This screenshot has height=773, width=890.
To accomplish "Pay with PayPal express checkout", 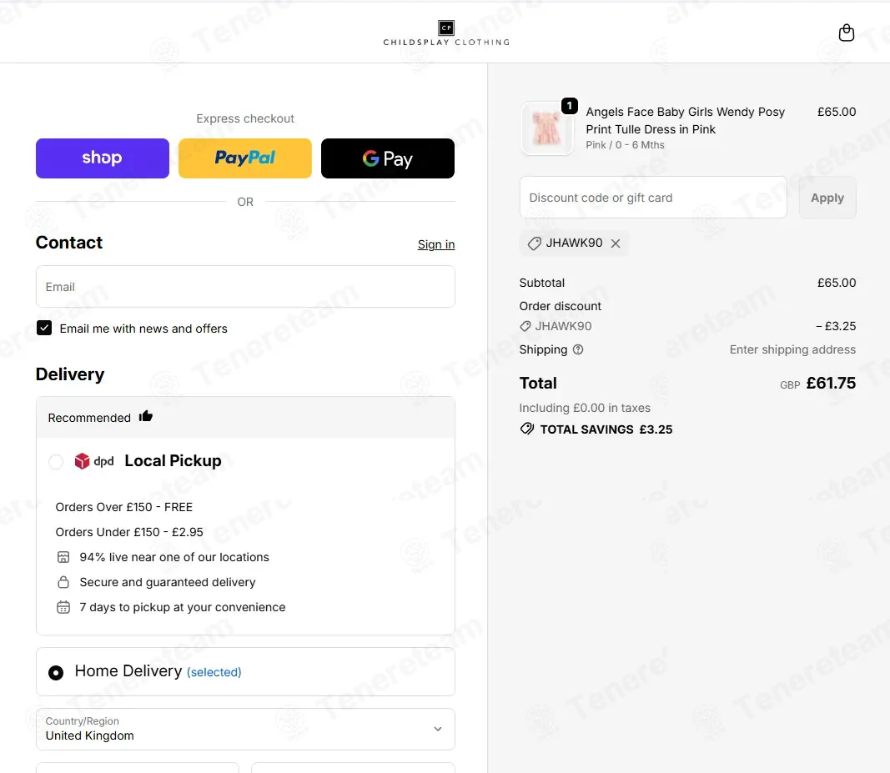I will point(245,158).
